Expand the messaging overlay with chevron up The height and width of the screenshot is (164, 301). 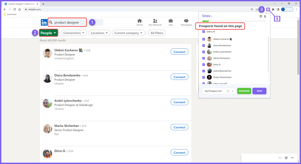[x=292, y=158]
